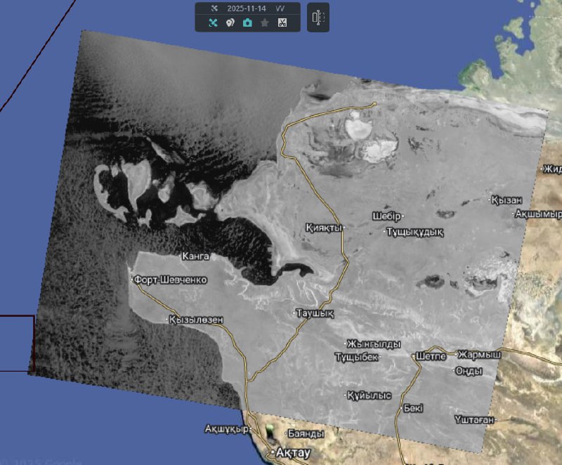The height and width of the screenshot is (465, 562).
Task: Select the Шетпе place marker
Action: pyautogui.click(x=431, y=355)
